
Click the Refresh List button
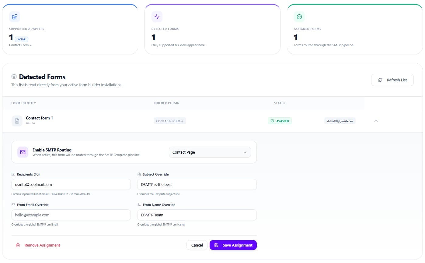pos(392,80)
